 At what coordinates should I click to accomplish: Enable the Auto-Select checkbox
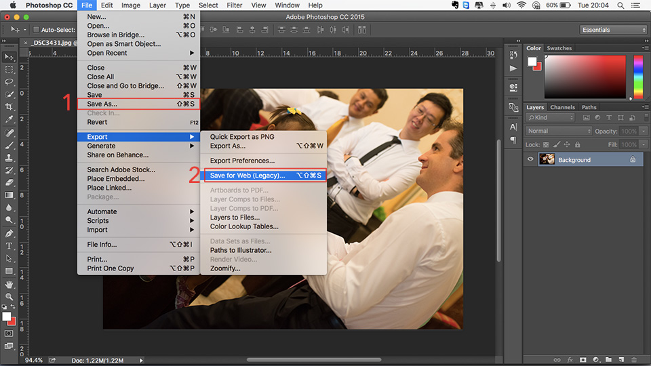point(36,29)
